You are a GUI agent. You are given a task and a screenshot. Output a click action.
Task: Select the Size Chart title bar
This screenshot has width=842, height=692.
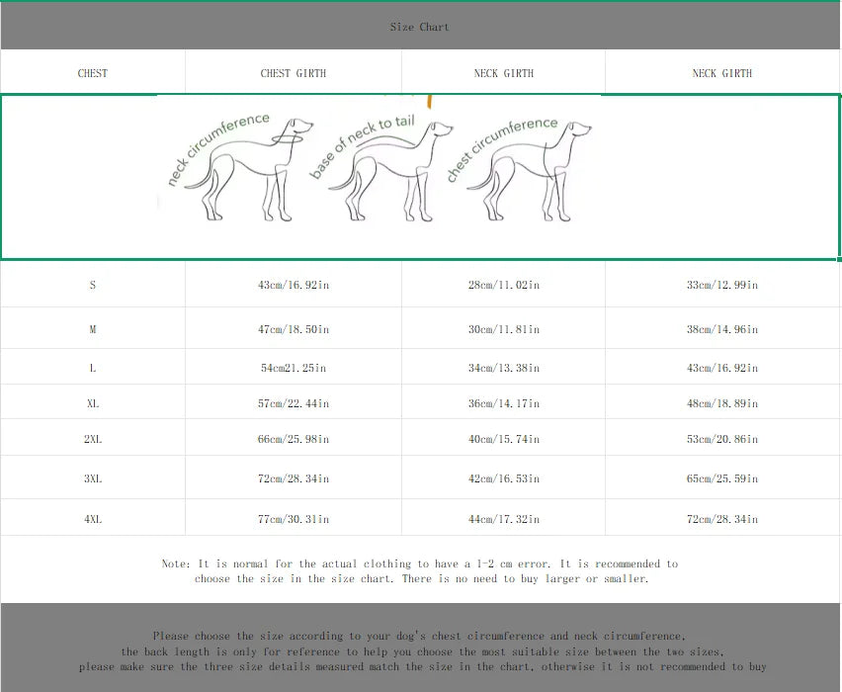click(420, 27)
